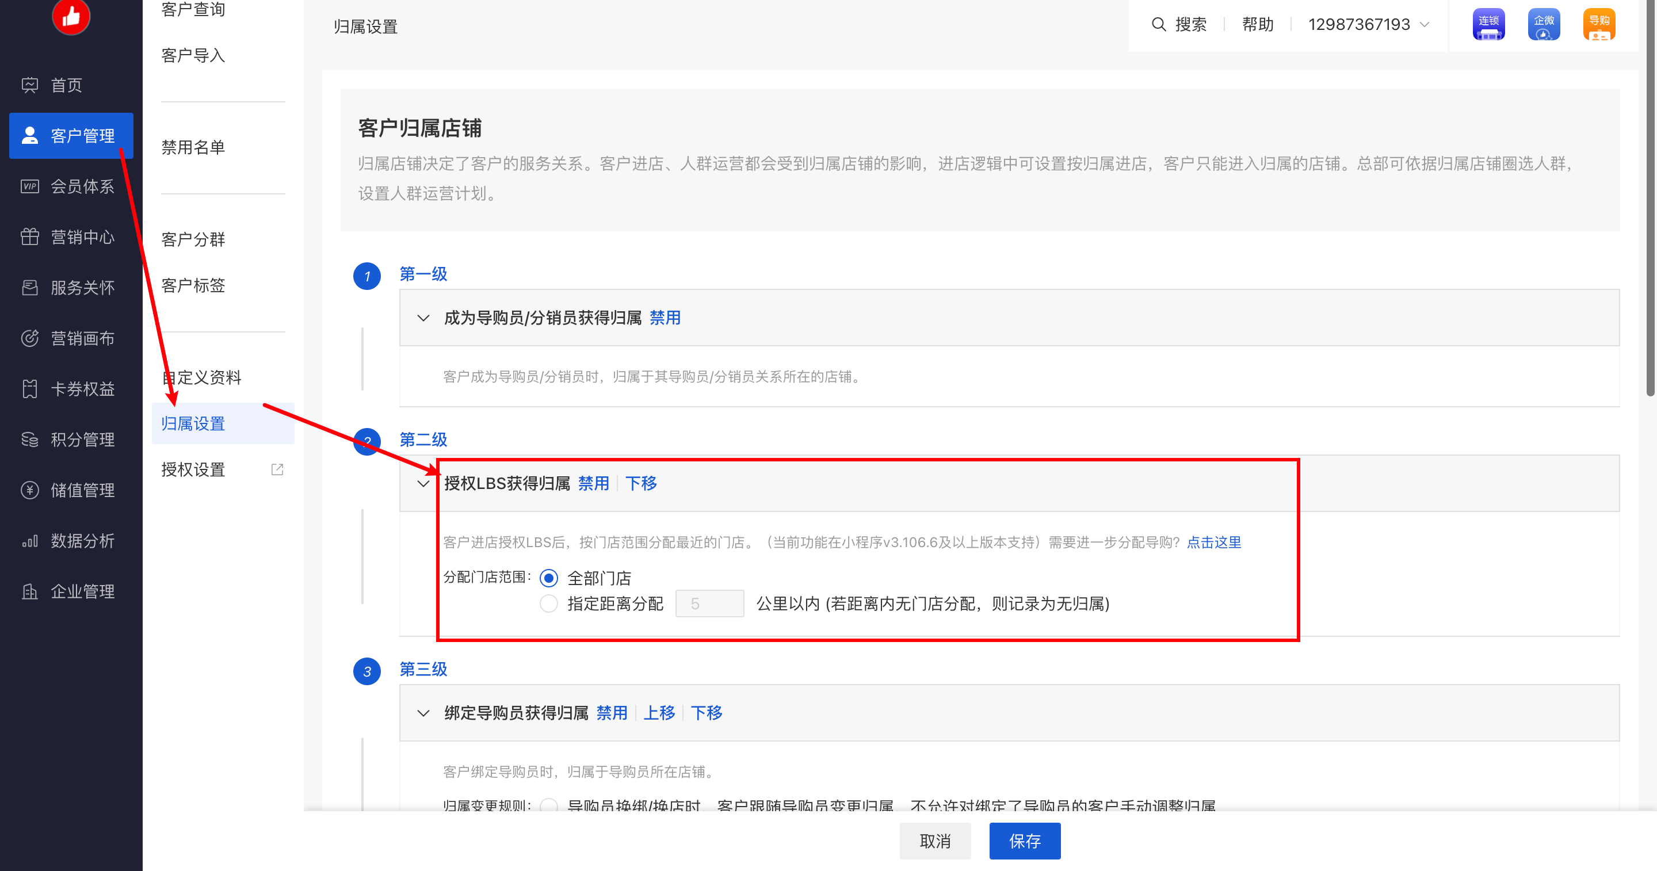Select the 指定距离分配 radio button
The image size is (1657, 871).
(x=549, y=603)
